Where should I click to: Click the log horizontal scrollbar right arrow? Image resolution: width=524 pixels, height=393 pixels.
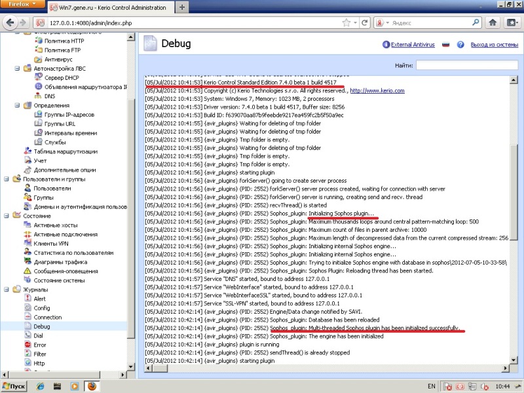click(x=506, y=368)
